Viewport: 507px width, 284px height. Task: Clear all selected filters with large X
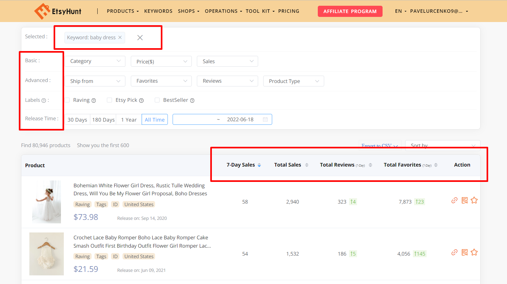point(140,38)
